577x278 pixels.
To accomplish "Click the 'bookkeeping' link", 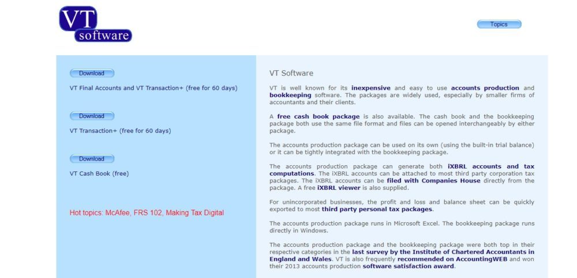I will coord(290,95).
